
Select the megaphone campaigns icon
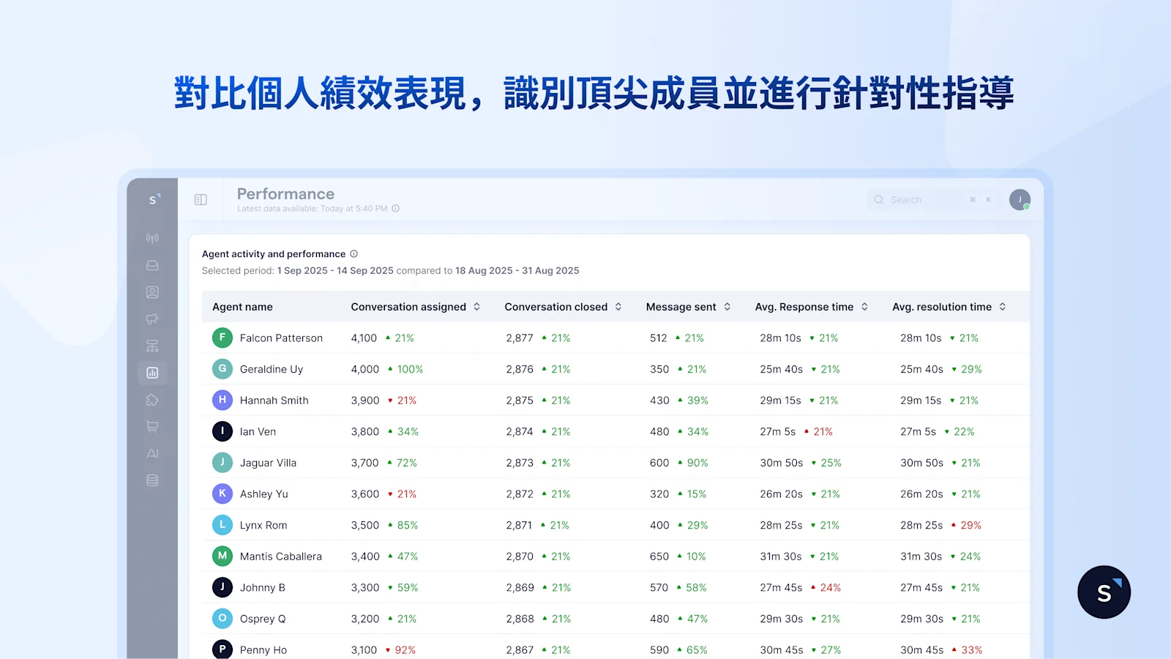152,319
